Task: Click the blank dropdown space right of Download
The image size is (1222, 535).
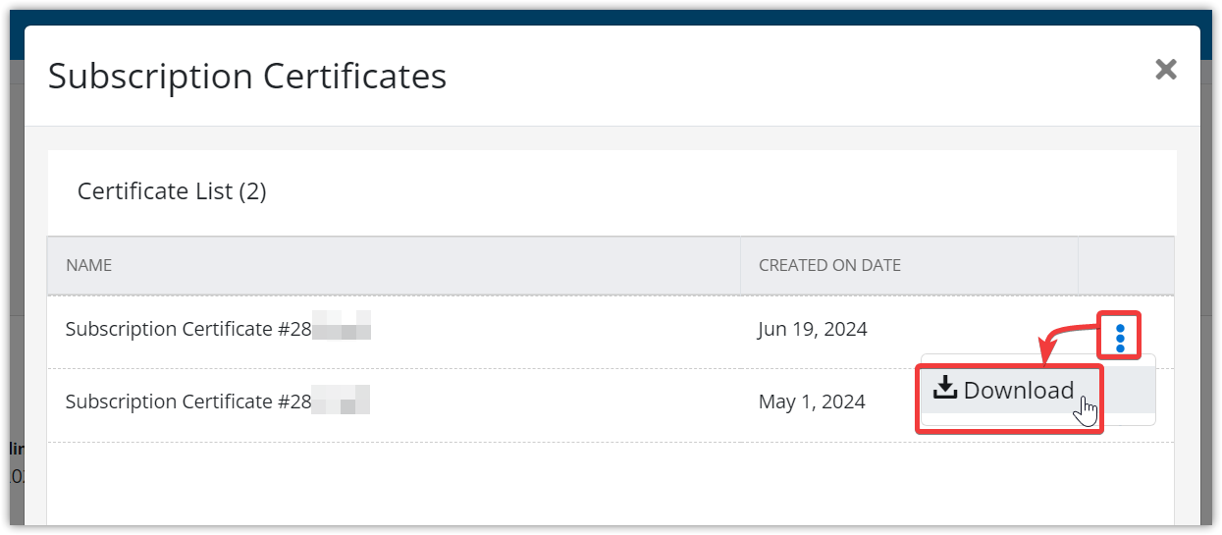Action: [1129, 391]
